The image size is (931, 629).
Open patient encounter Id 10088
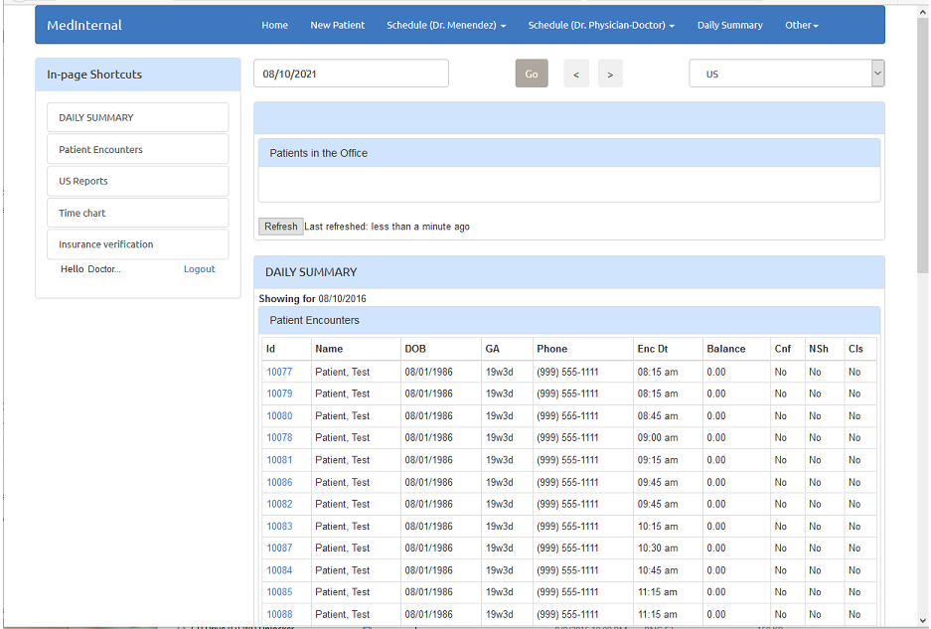[x=279, y=614]
